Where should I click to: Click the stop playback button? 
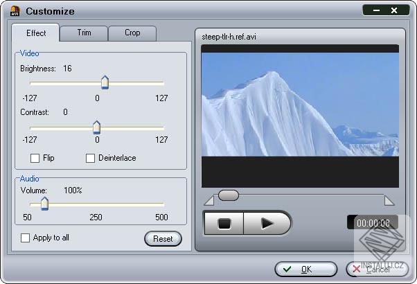tap(224, 223)
